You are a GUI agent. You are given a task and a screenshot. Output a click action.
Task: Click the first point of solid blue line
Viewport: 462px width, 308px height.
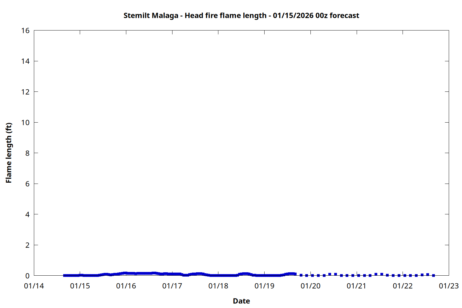coord(65,275)
